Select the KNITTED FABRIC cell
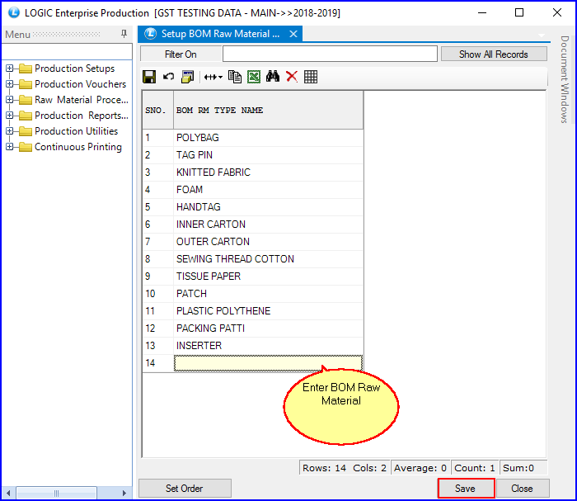This screenshot has width=577, height=501. point(268,173)
